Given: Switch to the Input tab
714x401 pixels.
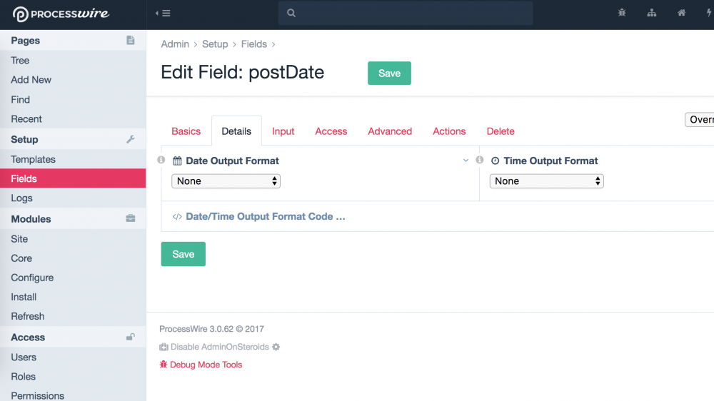Looking at the screenshot, I should (x=283, y=131).
